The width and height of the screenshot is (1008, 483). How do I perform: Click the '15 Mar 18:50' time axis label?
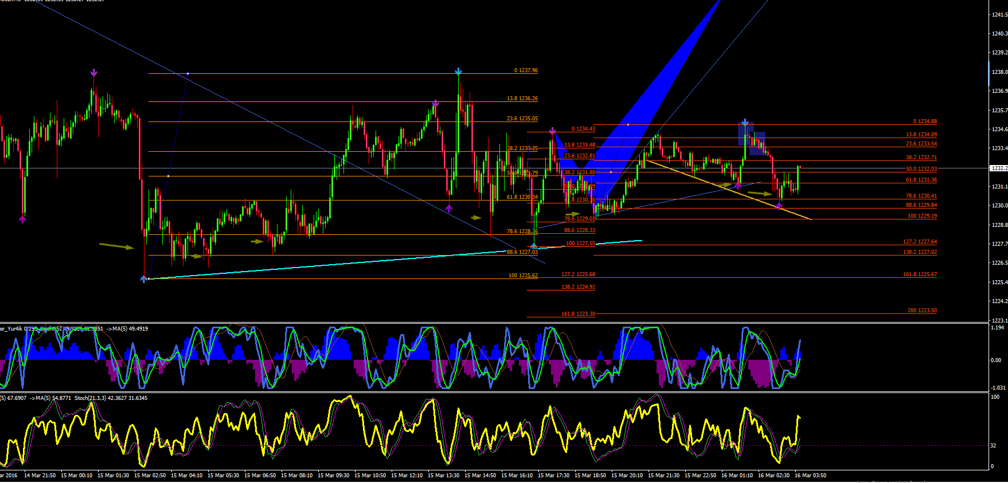[x=590, y=476]
